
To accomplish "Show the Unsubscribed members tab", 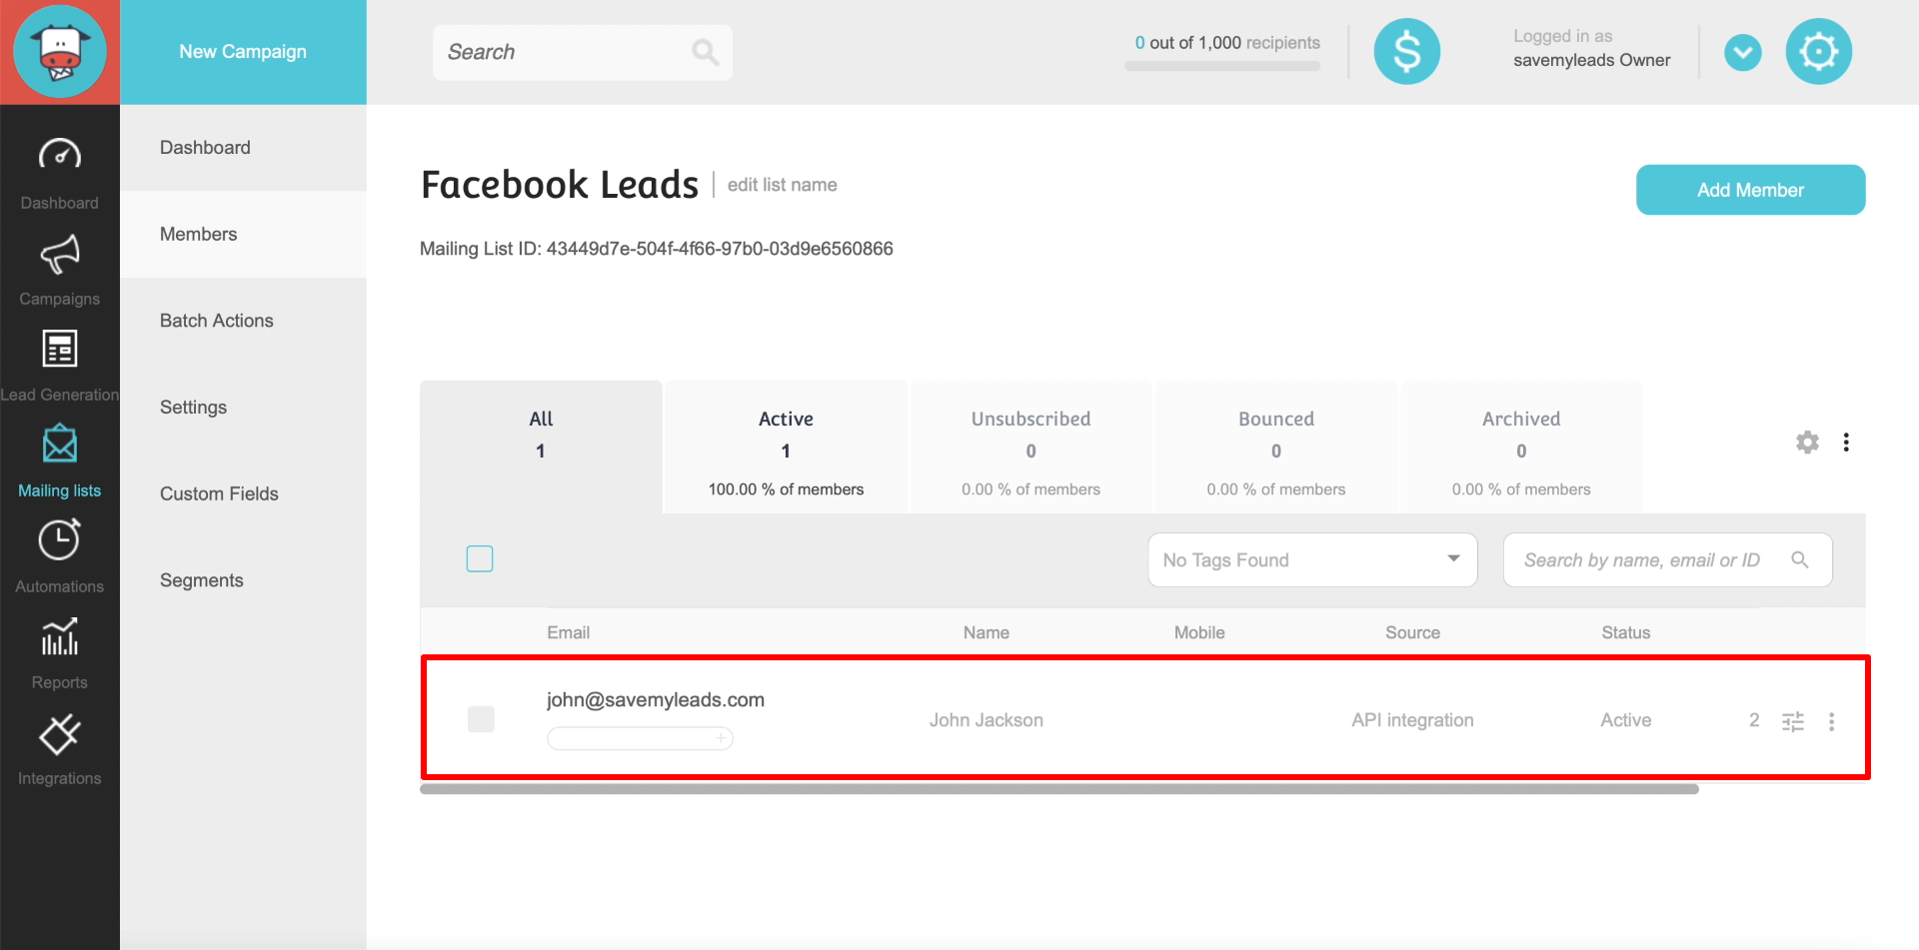I will click(x=1030, y=447).
